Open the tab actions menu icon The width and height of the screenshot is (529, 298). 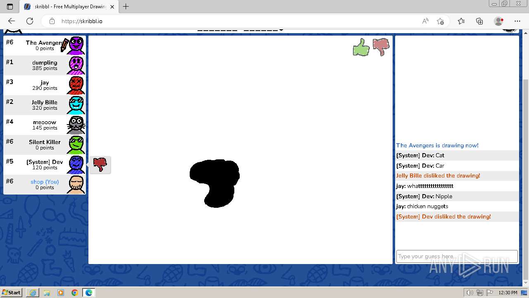[x=10, y=7]
